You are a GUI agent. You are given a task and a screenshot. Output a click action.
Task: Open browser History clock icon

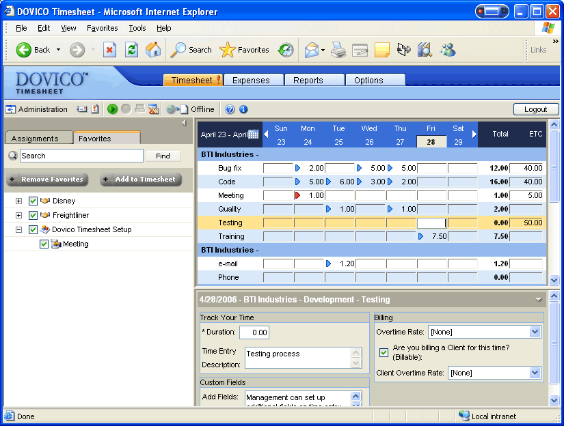(x=286, y=50)
